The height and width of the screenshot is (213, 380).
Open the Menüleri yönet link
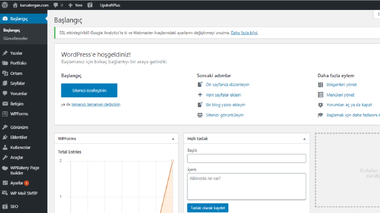pos(340,95)
